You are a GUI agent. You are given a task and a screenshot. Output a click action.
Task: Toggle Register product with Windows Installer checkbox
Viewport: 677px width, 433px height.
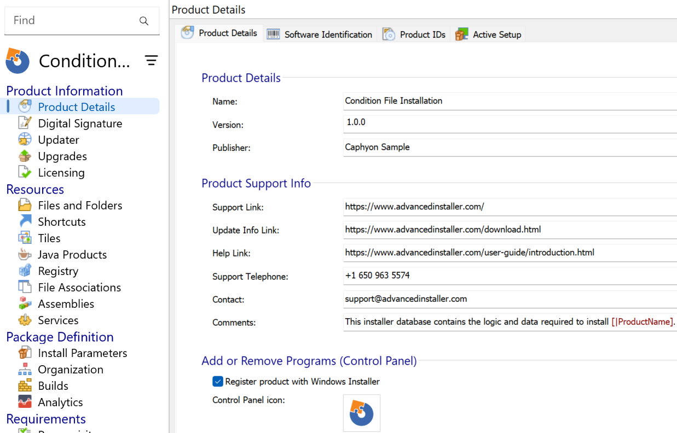pyautogui.click(x=218, y=381)
